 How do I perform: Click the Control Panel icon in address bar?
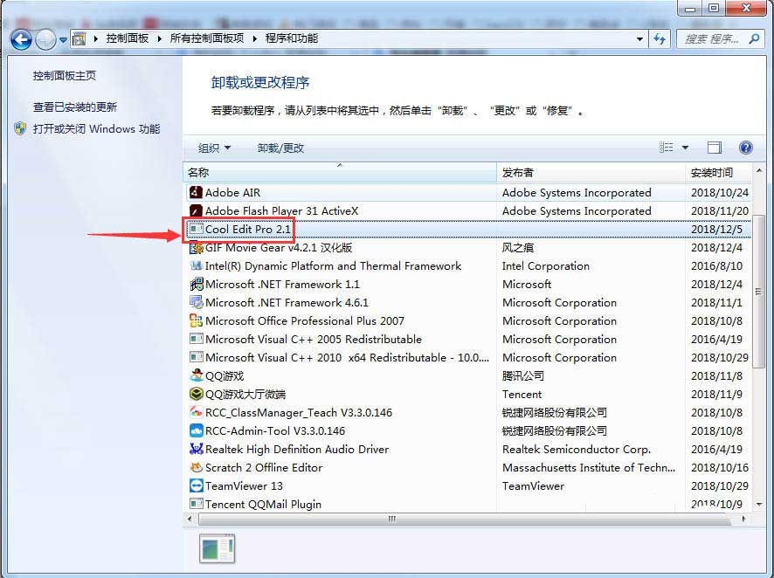79,39
